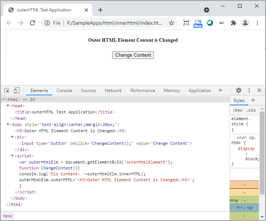
Task: Open the extension marked New
Action: tap(198, 24)
